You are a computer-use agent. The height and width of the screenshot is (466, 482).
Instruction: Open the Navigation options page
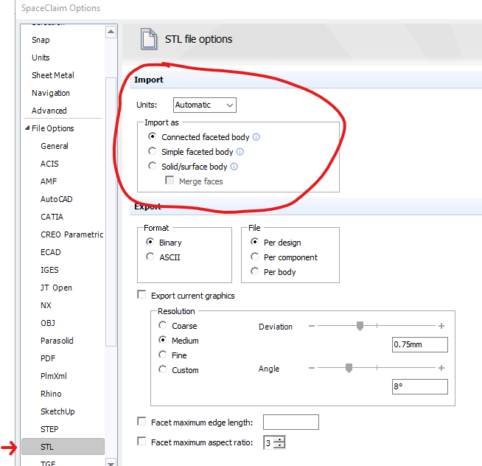click(51, 93)
